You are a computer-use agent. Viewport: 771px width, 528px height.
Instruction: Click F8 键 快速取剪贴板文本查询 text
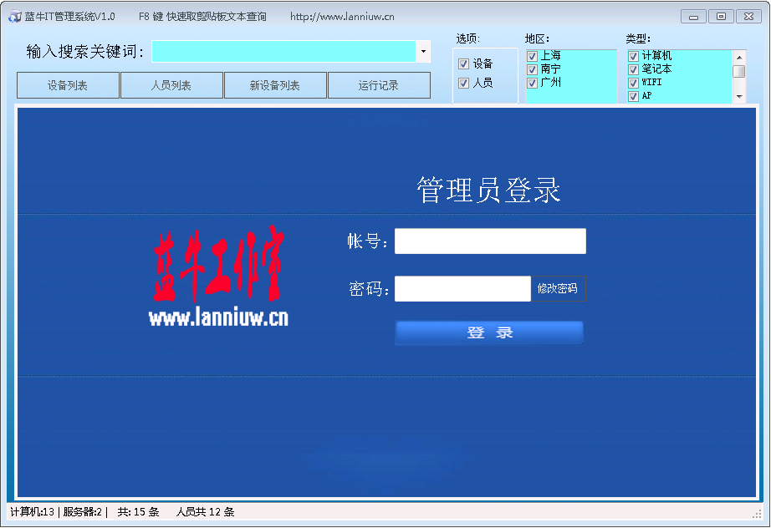(202, 17)
